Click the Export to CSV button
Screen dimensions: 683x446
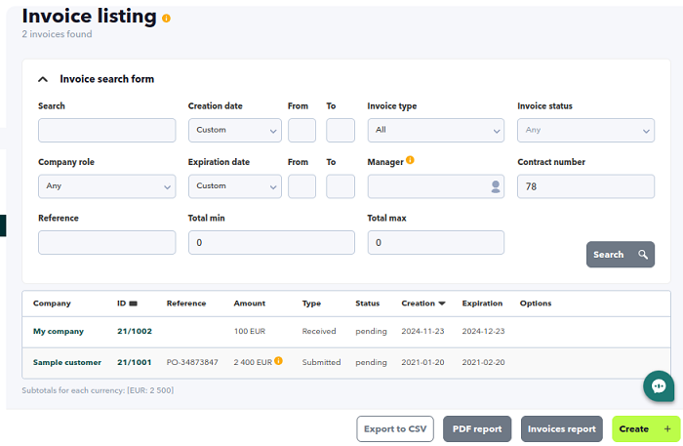pos(395,429)
